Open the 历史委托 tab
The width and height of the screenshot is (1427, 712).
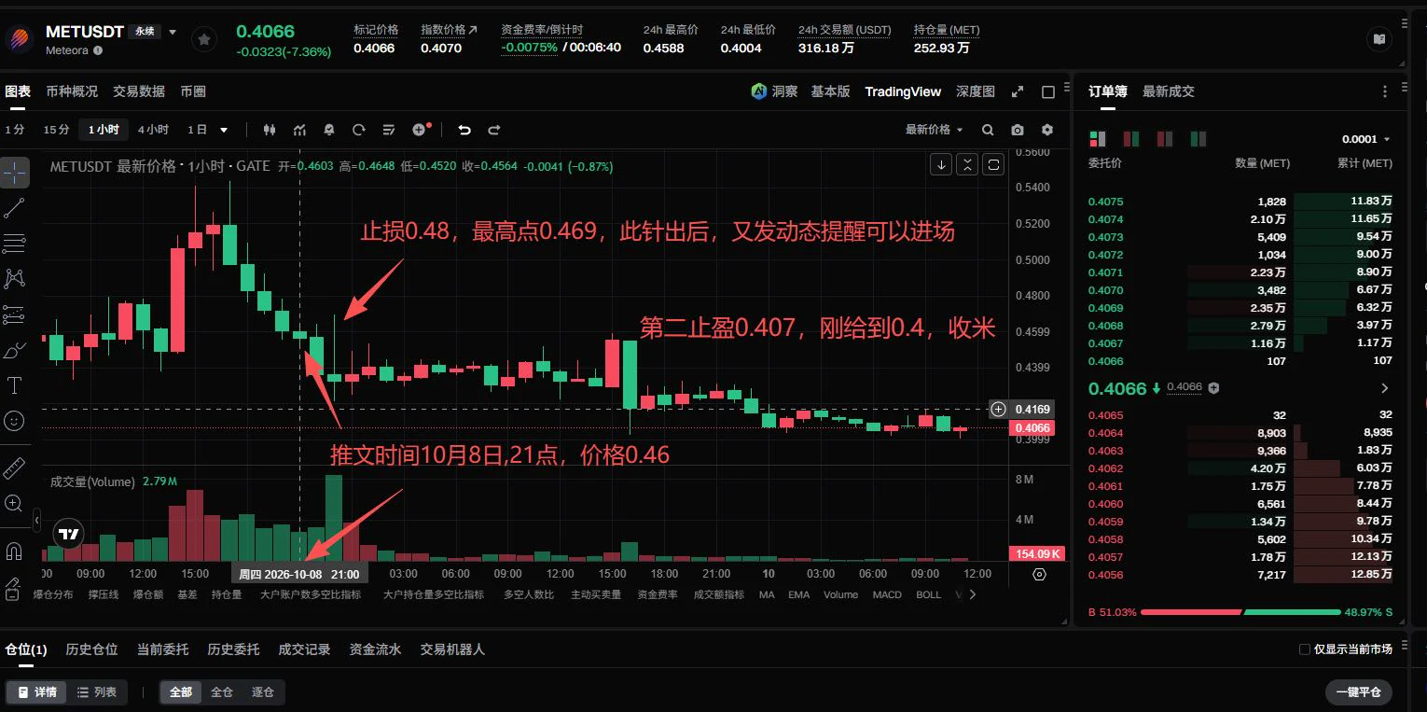tap(233, 649)
